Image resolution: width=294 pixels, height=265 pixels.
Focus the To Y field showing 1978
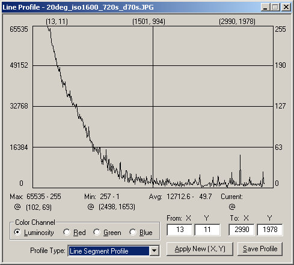[270, 230]
